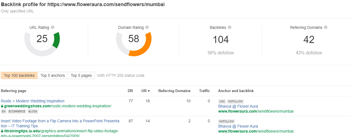This screenshot has height=137, width=352.
Task: Click UR value 18 in first row
Action: (x=148, y=101)
